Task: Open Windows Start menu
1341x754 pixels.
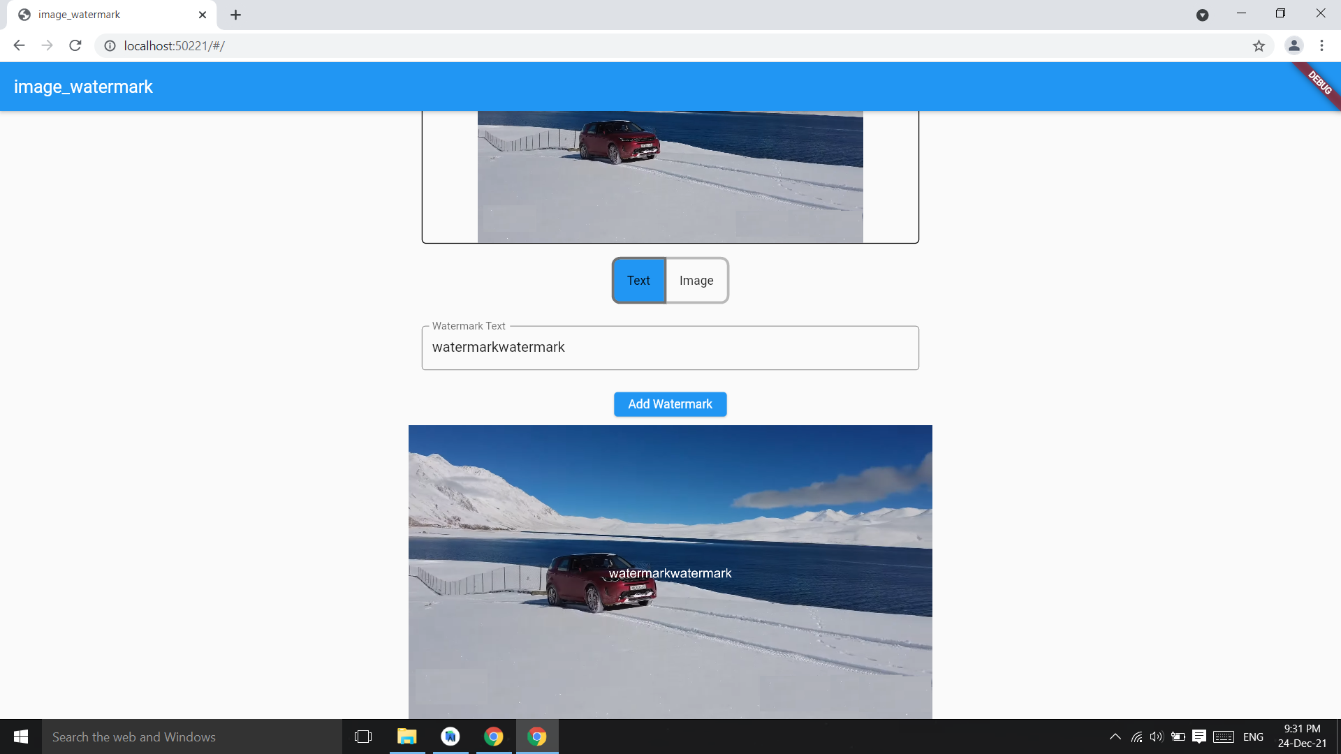Action: pyautogui.click(x=21, y=737)
